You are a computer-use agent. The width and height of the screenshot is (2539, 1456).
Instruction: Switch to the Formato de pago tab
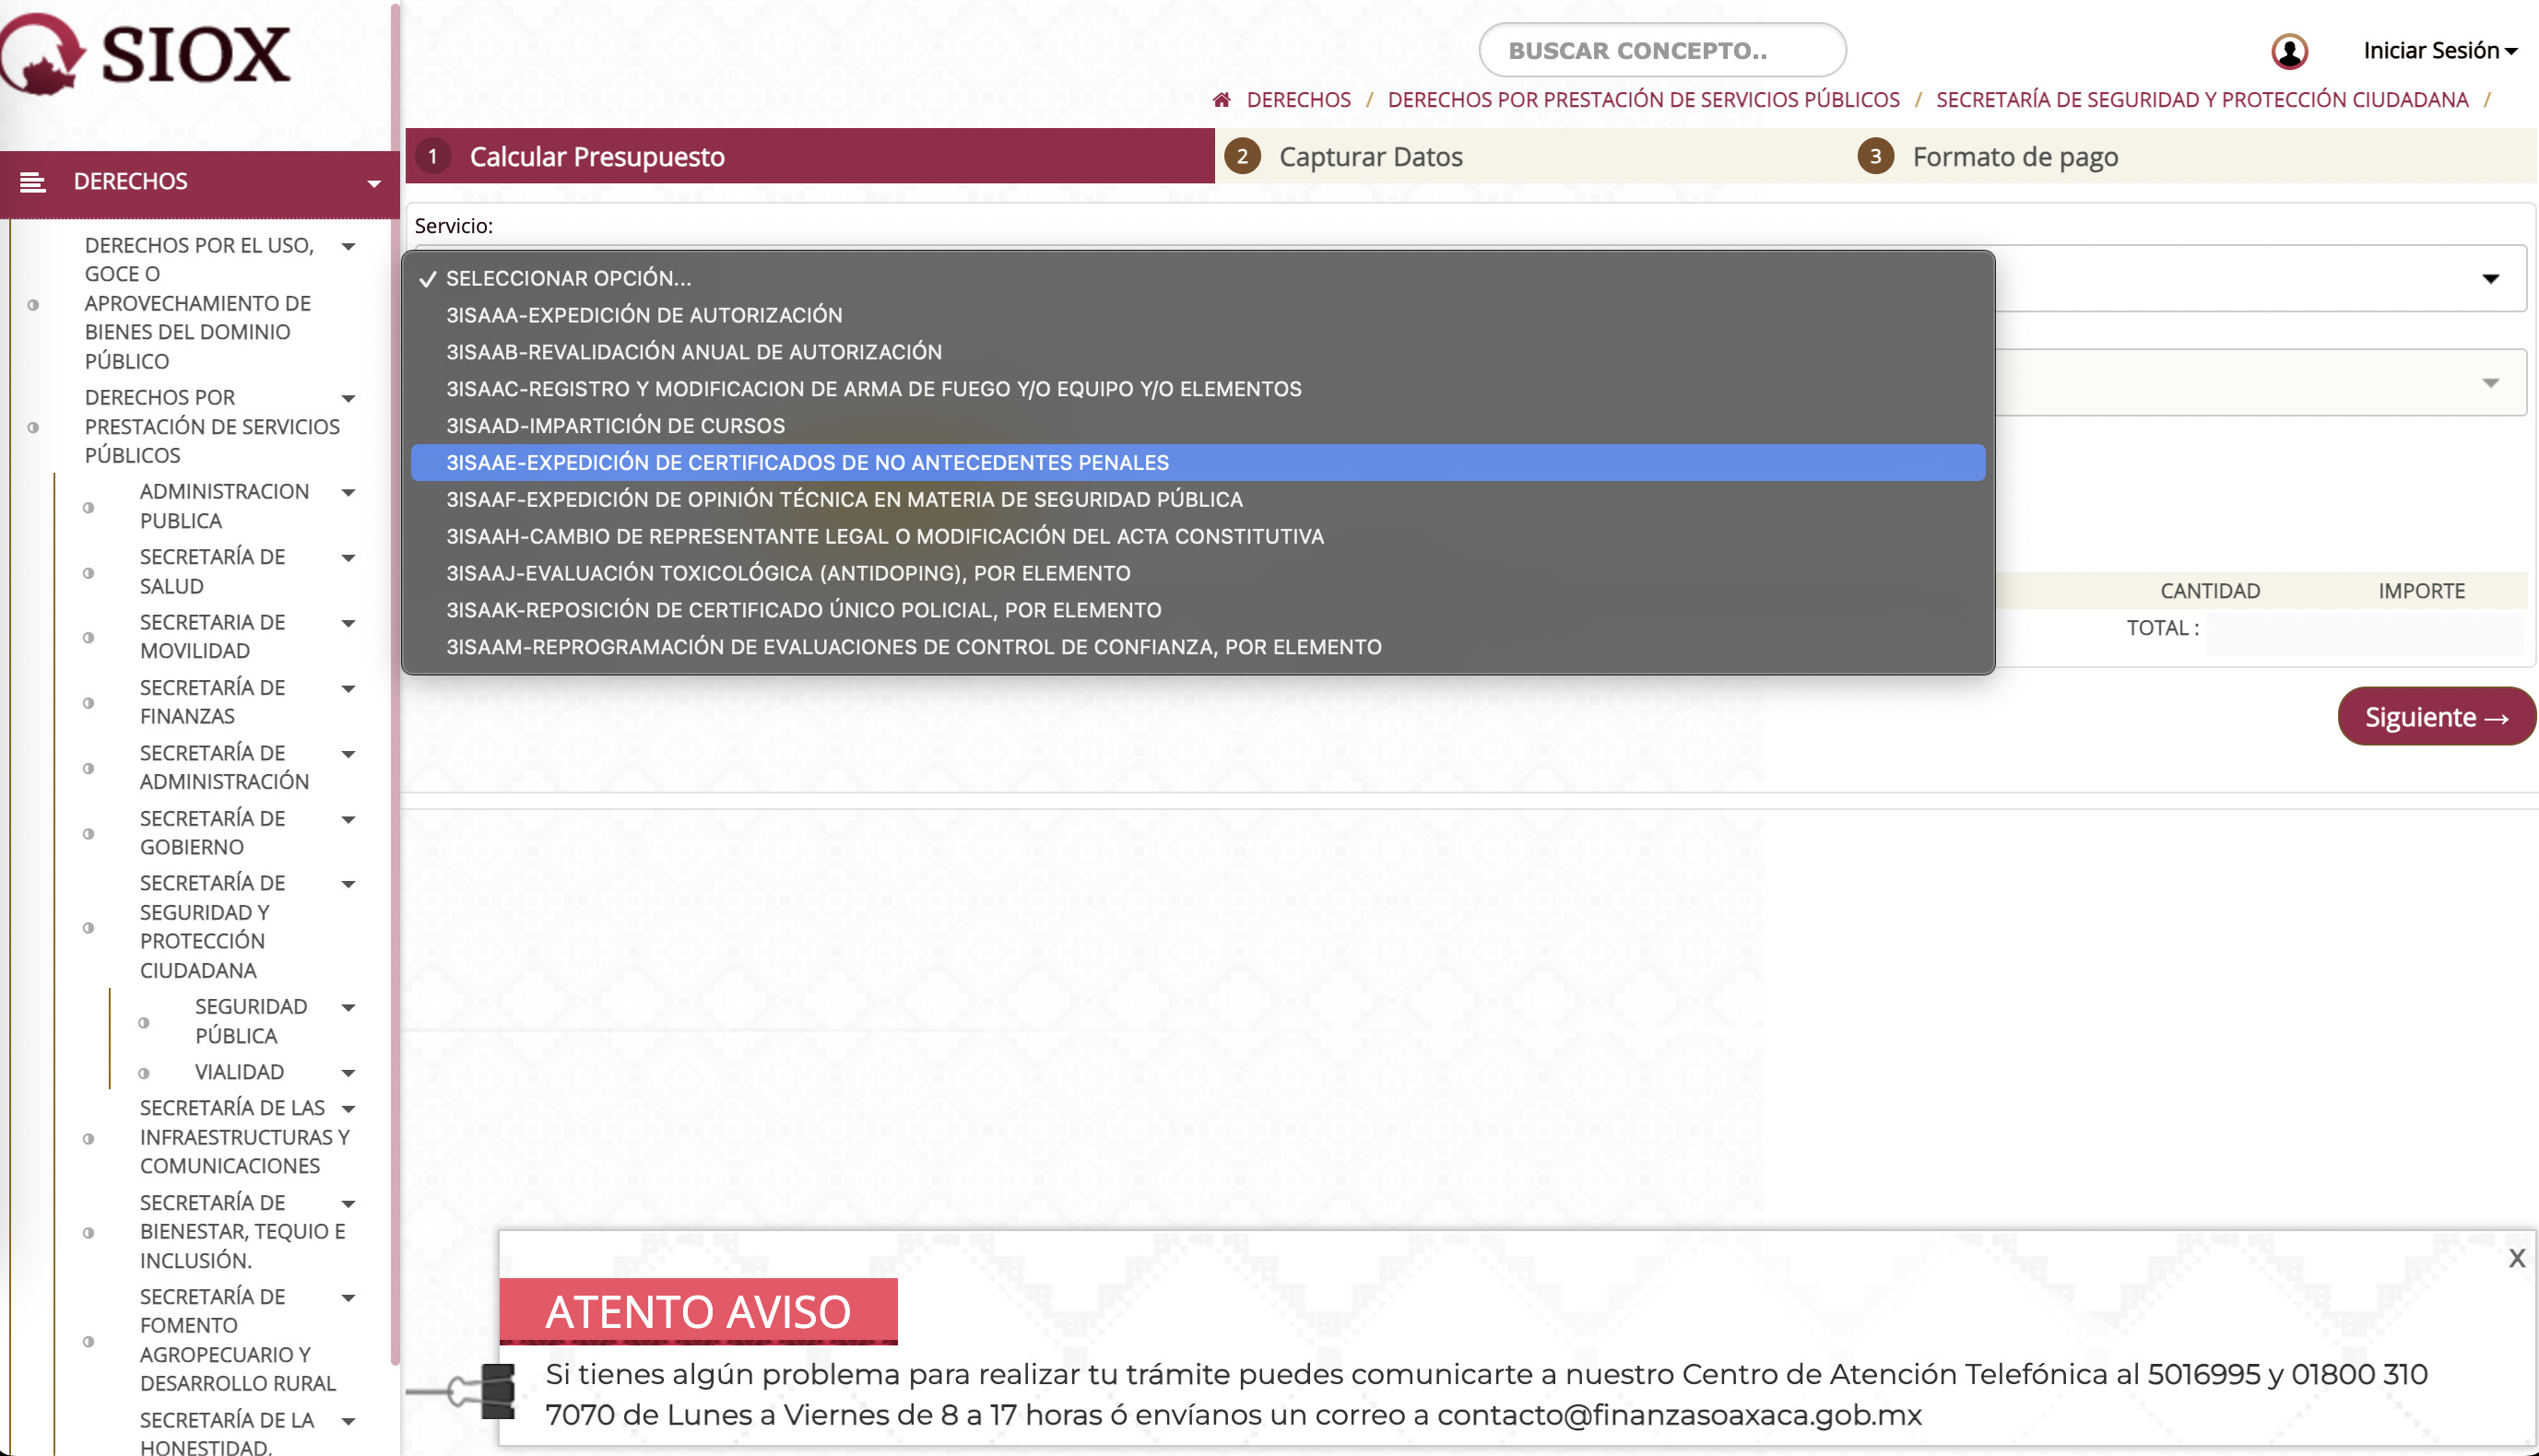pos(2014,157)
